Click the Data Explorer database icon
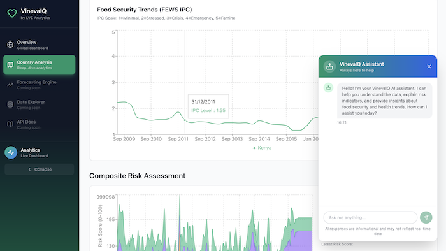This screenshot has width=446, height=251. click(10, 104)
